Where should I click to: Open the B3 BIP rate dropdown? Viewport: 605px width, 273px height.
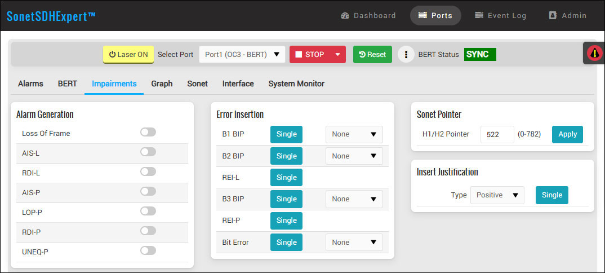tap(354, 199)
